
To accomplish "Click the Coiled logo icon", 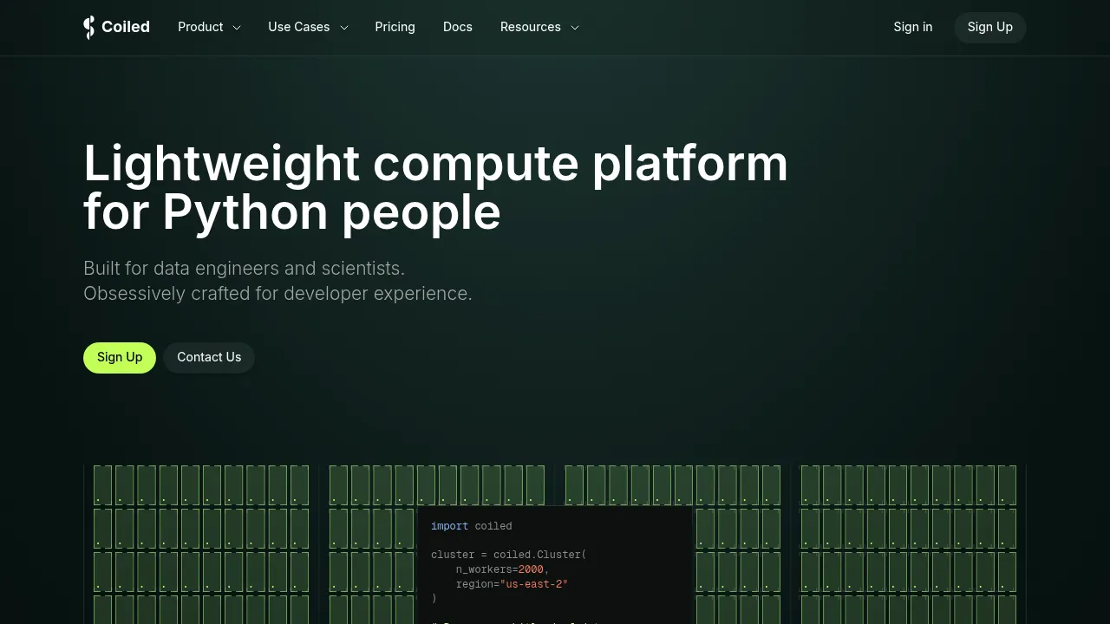I will (x=89, y=28).
